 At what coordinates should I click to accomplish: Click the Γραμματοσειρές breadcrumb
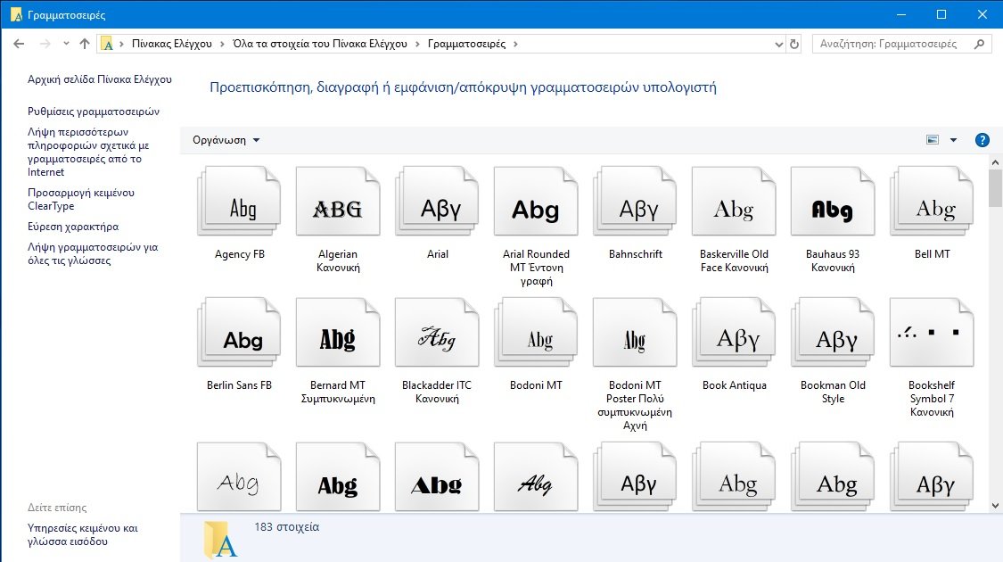pyautogui.click(x=466, y=45)
